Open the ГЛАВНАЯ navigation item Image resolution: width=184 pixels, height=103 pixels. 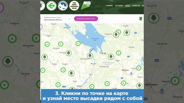(109, 6)
